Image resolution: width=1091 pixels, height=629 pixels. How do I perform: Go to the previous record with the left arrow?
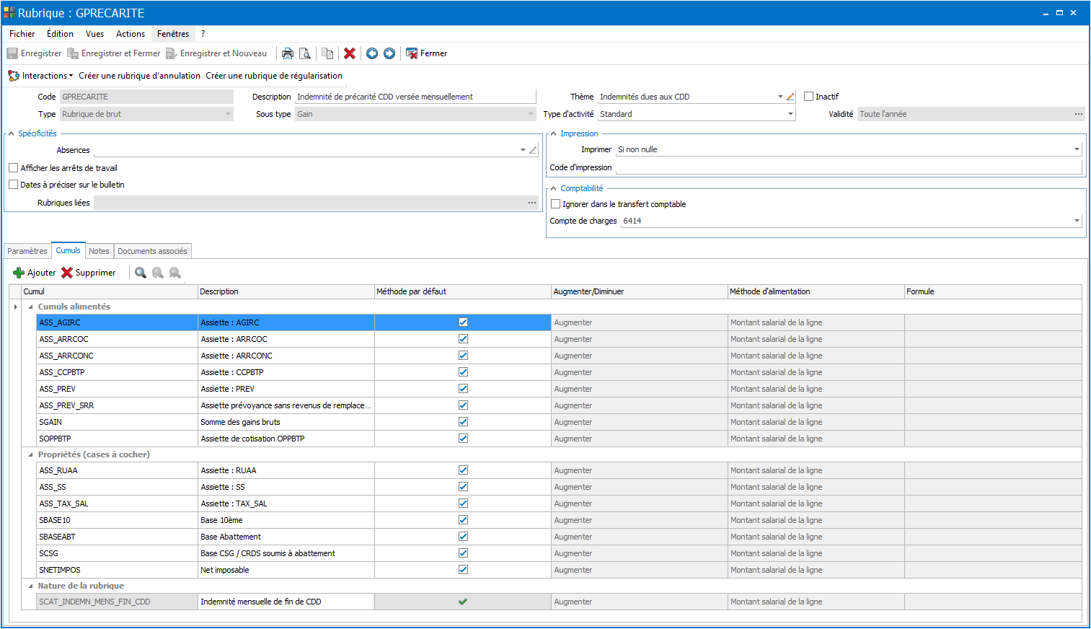click(x=372, y=53)
